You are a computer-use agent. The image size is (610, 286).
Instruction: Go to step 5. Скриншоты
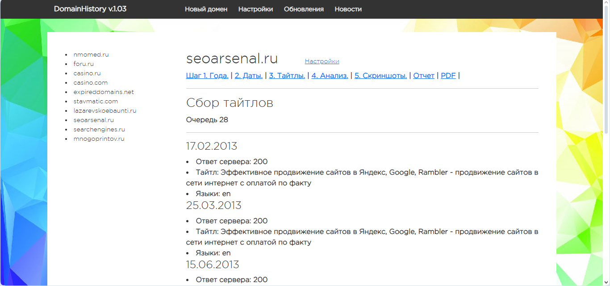pyautogui.click(x=380, y=76)
